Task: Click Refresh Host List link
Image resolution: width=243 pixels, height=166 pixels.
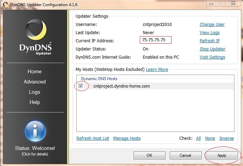Action: 93,138
